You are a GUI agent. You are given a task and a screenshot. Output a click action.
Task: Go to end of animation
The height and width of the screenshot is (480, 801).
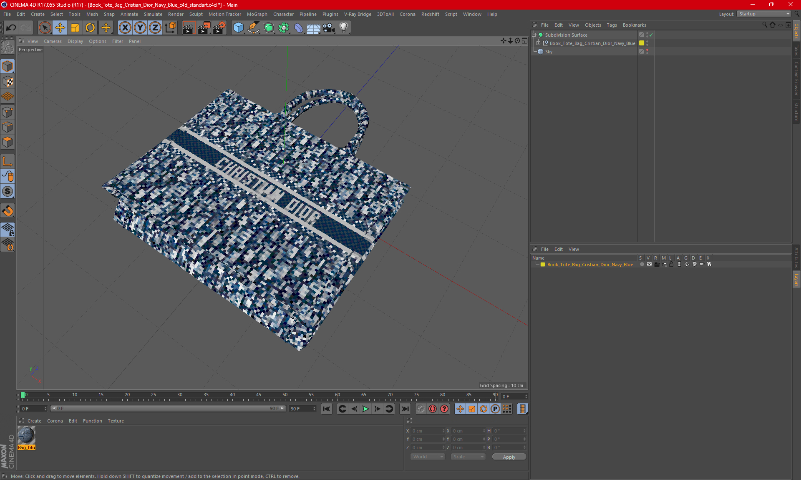click(x=405, y=409)
